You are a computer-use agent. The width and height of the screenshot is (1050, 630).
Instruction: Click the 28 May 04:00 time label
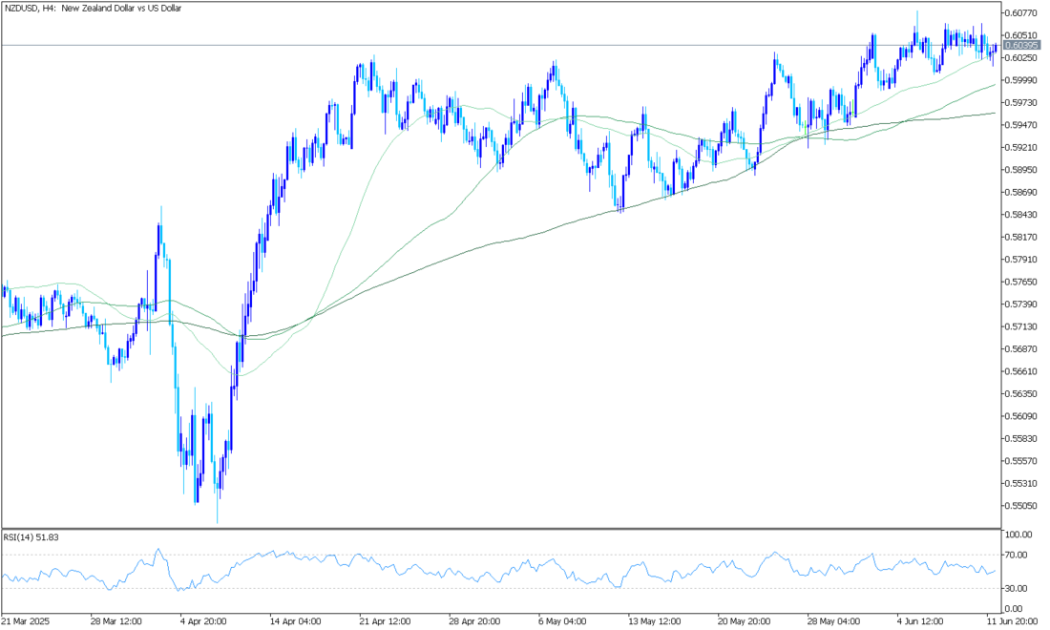(x=833, y=621)
